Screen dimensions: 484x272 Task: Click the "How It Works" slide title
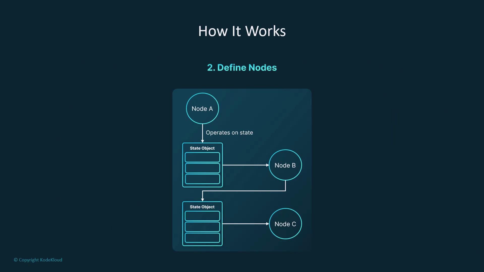tap(242, 31)
